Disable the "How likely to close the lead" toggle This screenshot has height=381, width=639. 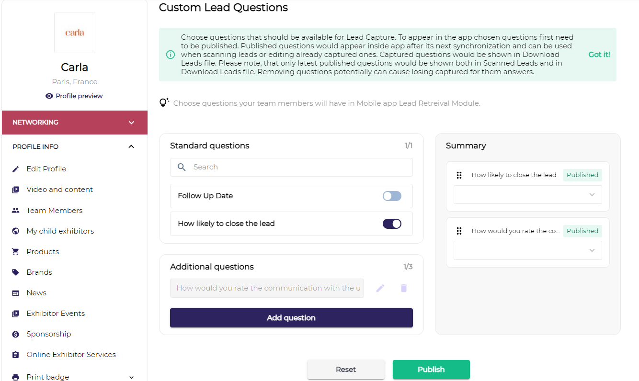(392, 224)
